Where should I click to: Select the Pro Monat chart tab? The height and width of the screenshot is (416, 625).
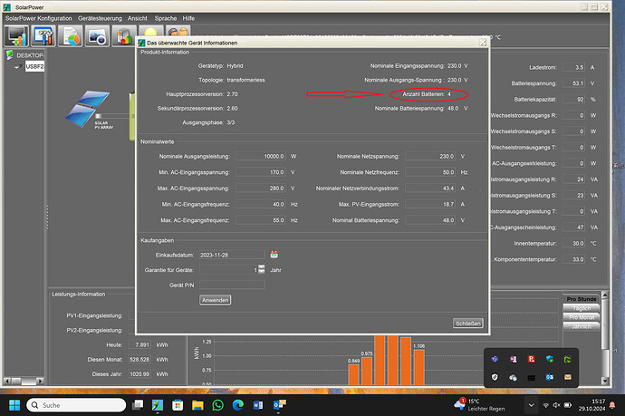(582, 317)
